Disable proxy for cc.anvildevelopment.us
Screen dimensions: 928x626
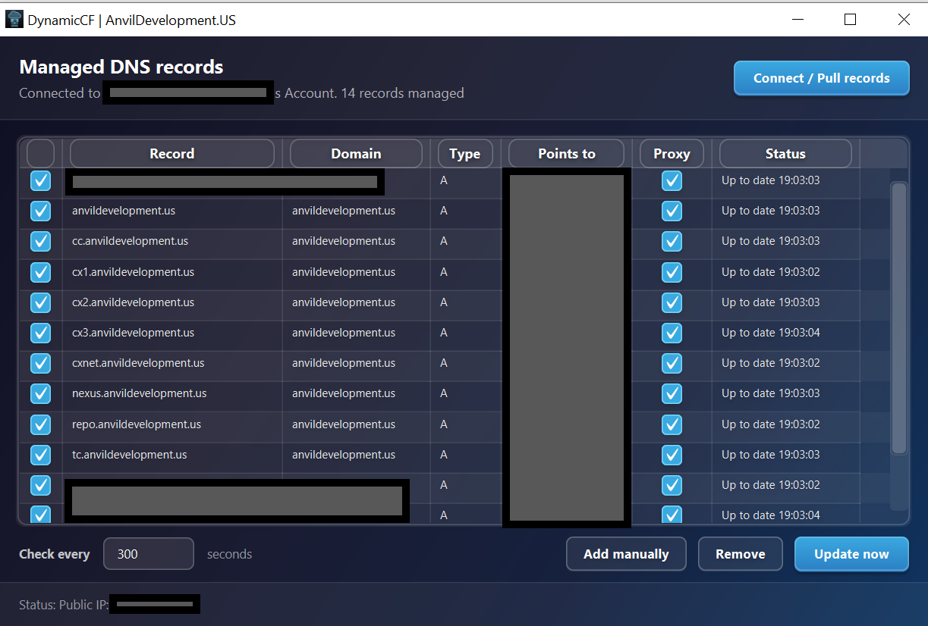672,241
